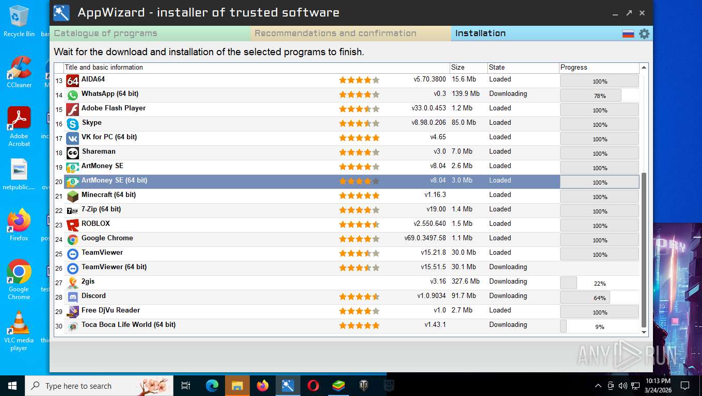Image resolution: width=702 pixels, height=396 pixels.
Task: Click the 2gis 22% progress bar
Action: [599, 283]
